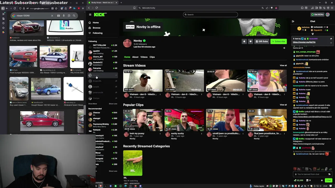Open the Brave main menu icon
The height and width of the screenshot is (188, 335).
[x=332, y=8]
